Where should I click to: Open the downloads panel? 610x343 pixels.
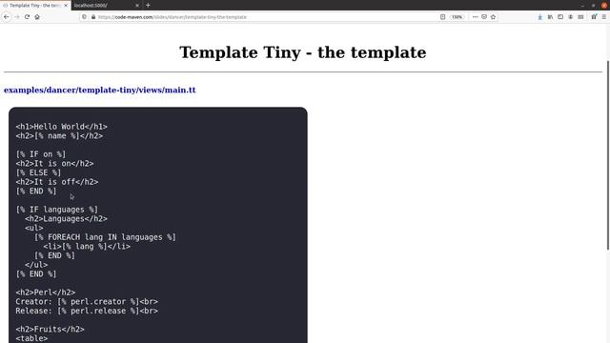tap(540, 17)
